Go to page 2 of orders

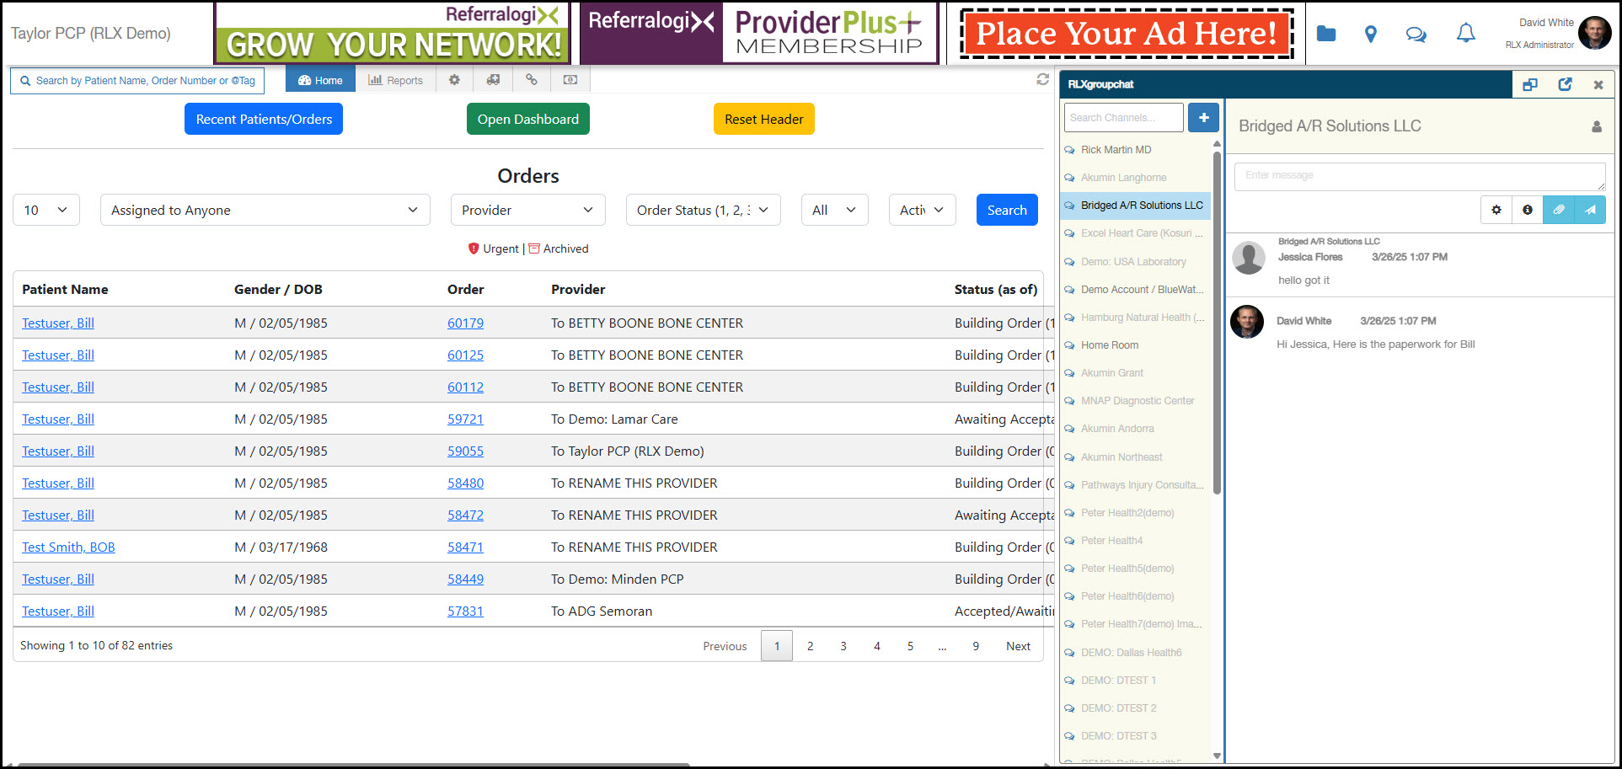[x=811, y=646]
